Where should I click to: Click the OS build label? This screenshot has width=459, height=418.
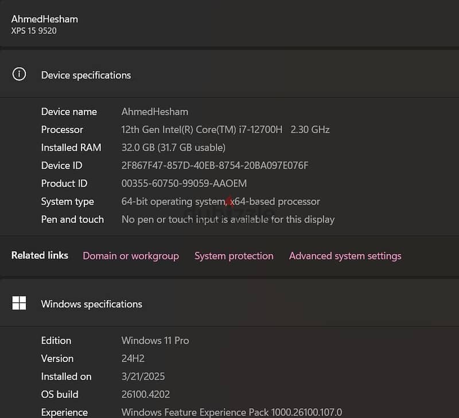[x=60, y=395]
